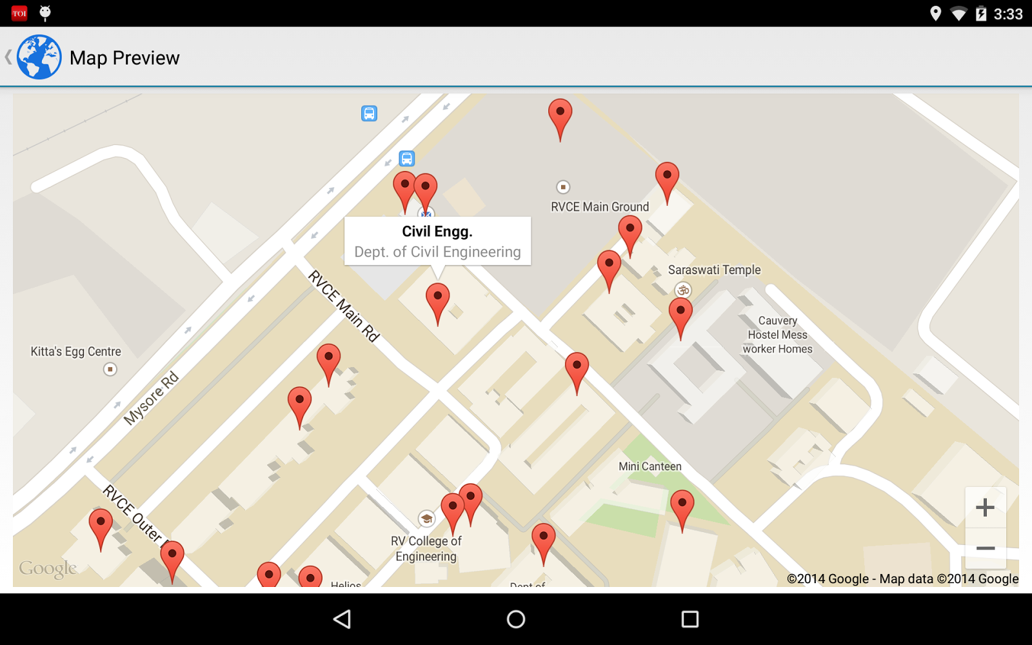Tap the Map Preview title text
The width and height of the screenshot is (1032, 645).
point(124,58)
